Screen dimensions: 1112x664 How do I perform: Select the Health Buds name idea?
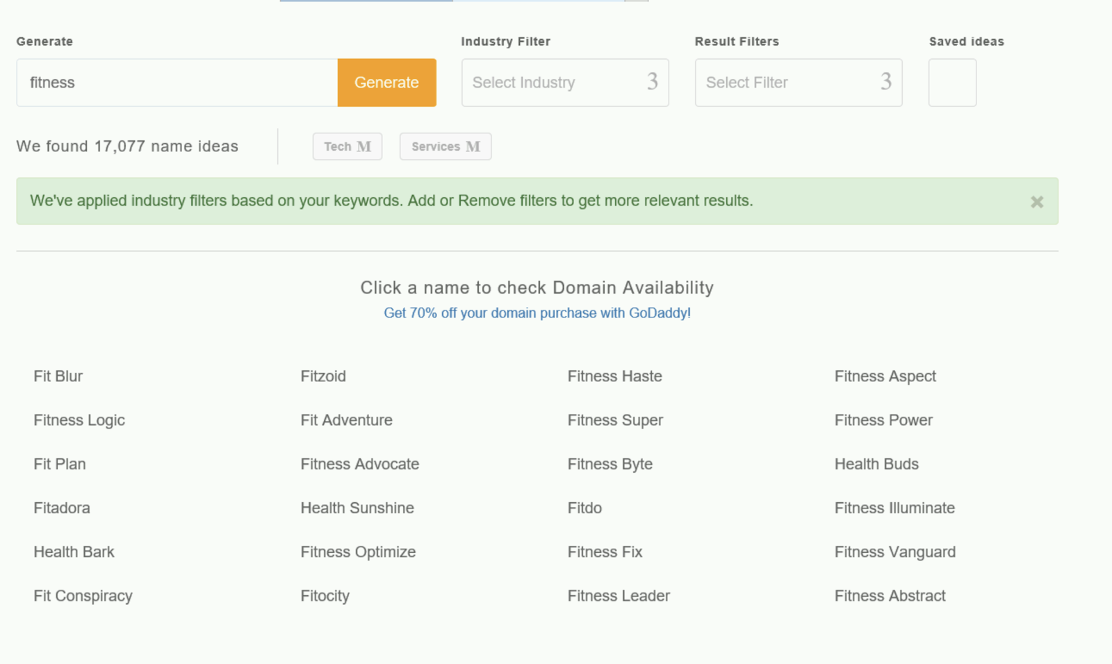pos(876,464)
